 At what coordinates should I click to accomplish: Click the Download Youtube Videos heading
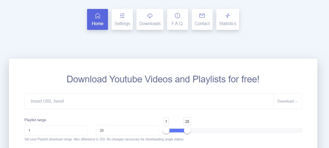163,79
